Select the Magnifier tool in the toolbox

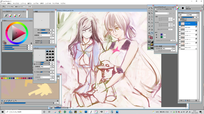tap(149, 33)
